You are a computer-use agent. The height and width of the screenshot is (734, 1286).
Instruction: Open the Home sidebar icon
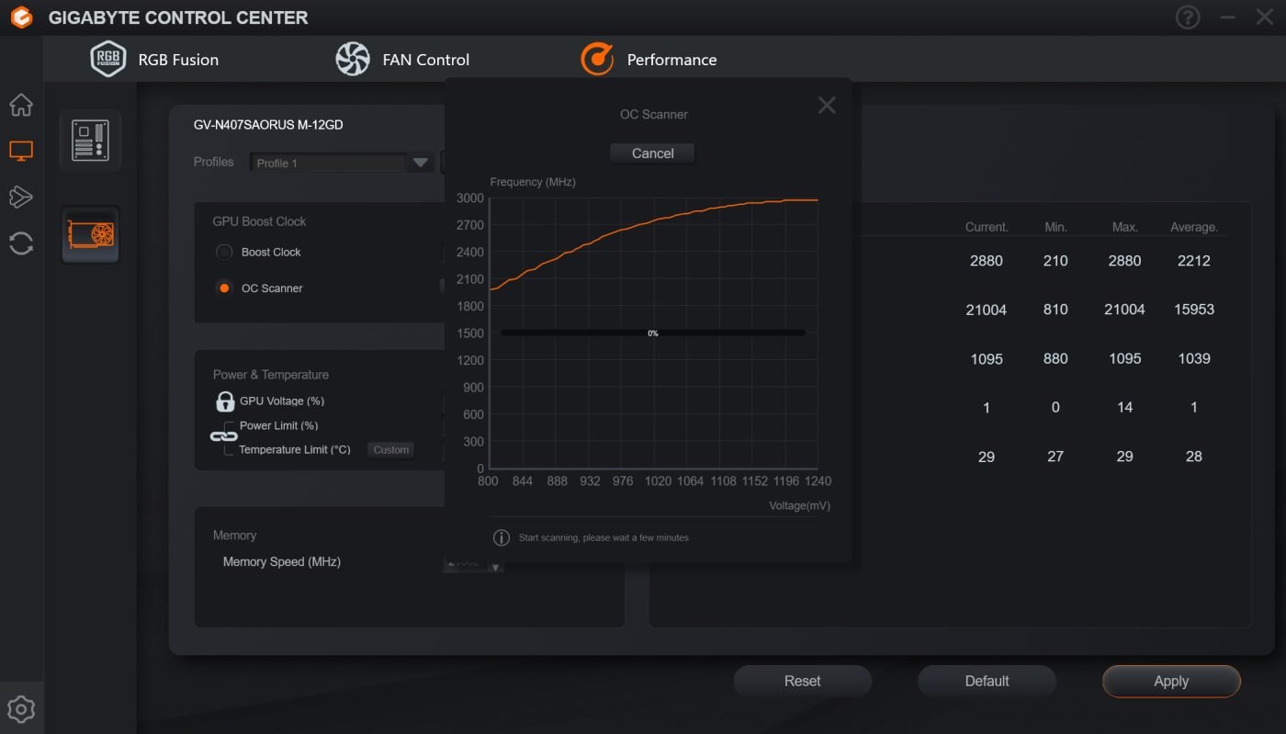click(x=21, y=105)
